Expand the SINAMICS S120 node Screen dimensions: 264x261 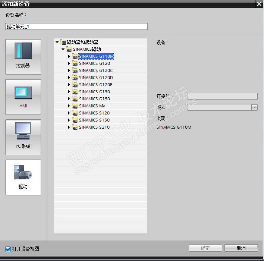(69, 113)
